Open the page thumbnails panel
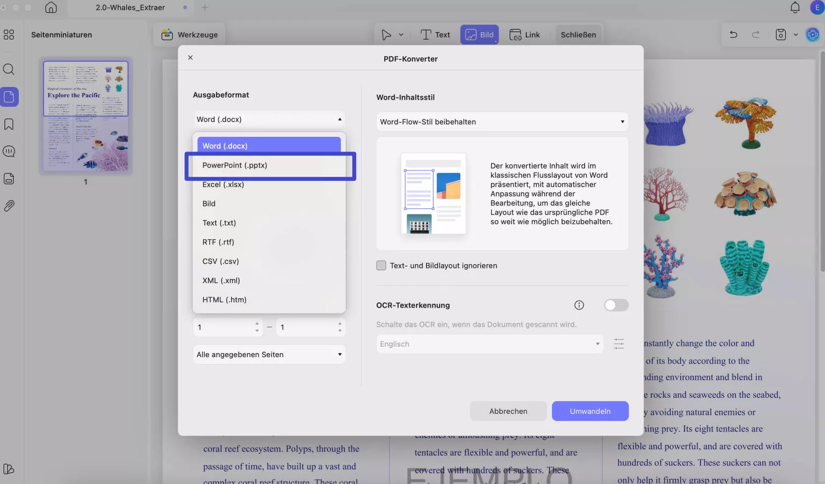 point(9,97)
